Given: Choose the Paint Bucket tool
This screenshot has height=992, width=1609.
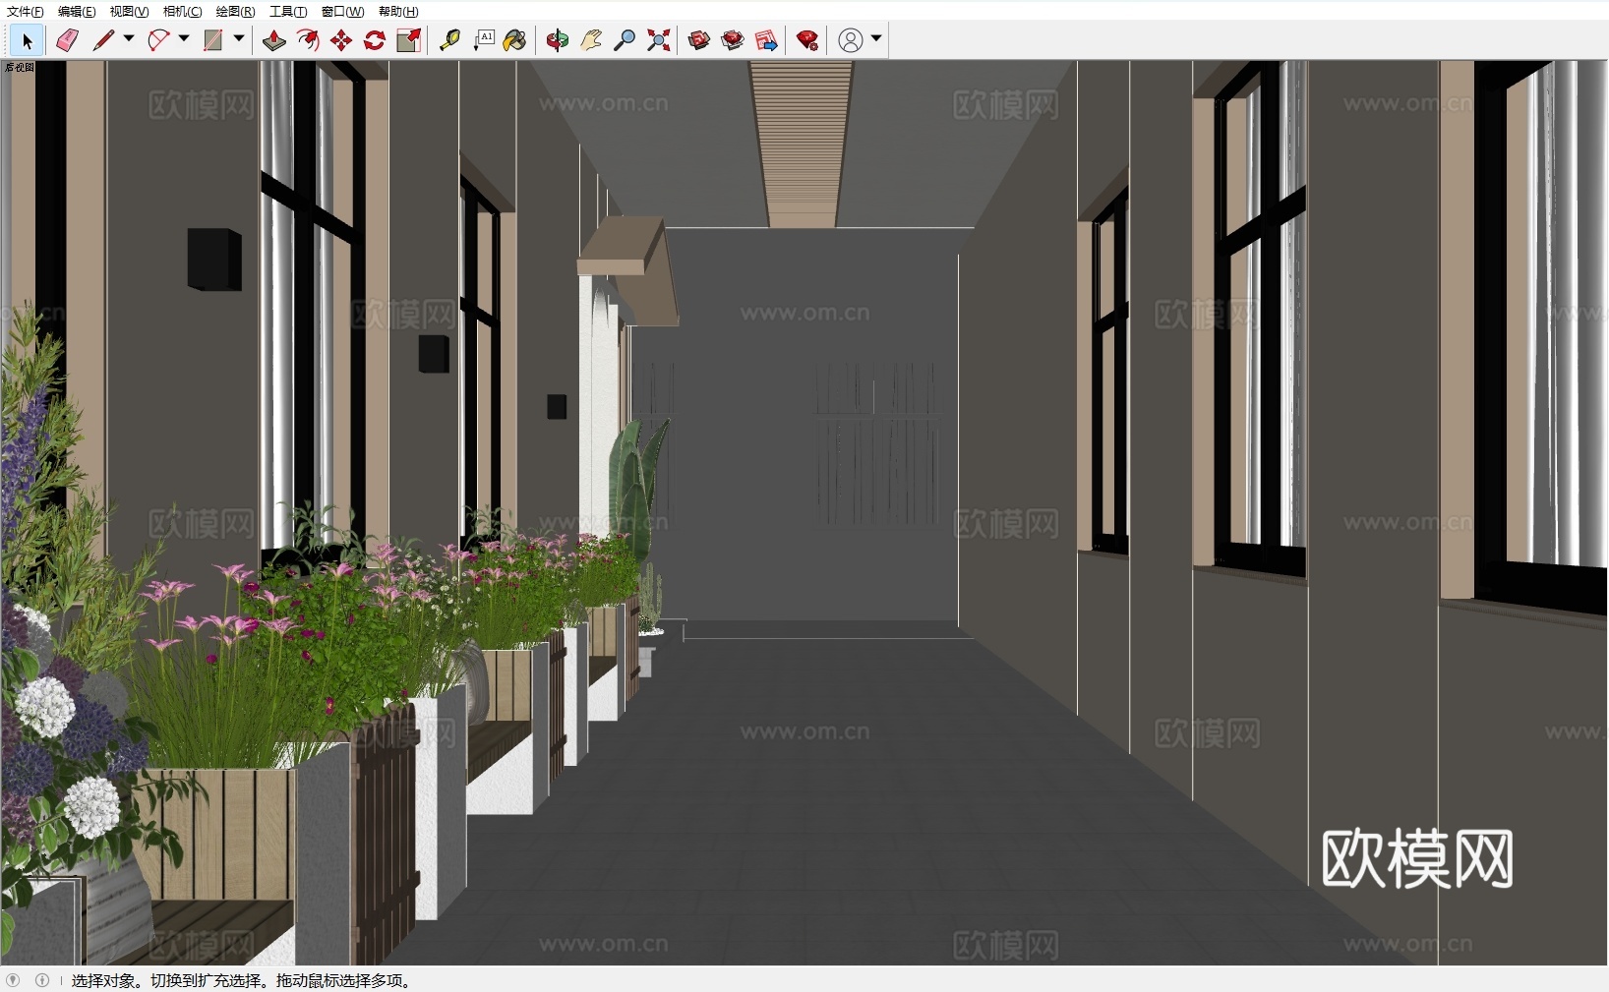Looking at the screenshot, I should [514, 40].
